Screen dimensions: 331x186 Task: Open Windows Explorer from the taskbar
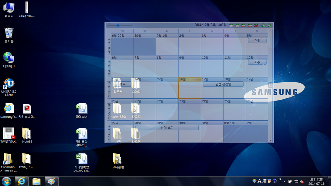pyautogui.click(x=36, y=181)
